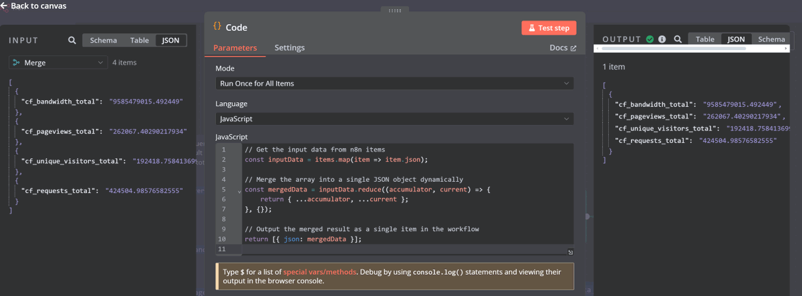This screenshot has width=802, height=296.
Task: Open the Mode dropdown Run Once for All Items
Action: point(394,84)
